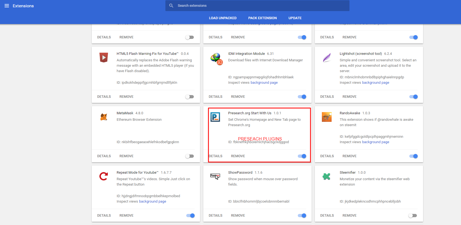Remove the Presearch.org extension
461x225 pixels.
[x=238, y=156]
